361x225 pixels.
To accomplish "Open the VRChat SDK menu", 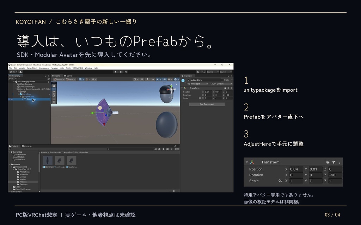I will coord(78,68).
